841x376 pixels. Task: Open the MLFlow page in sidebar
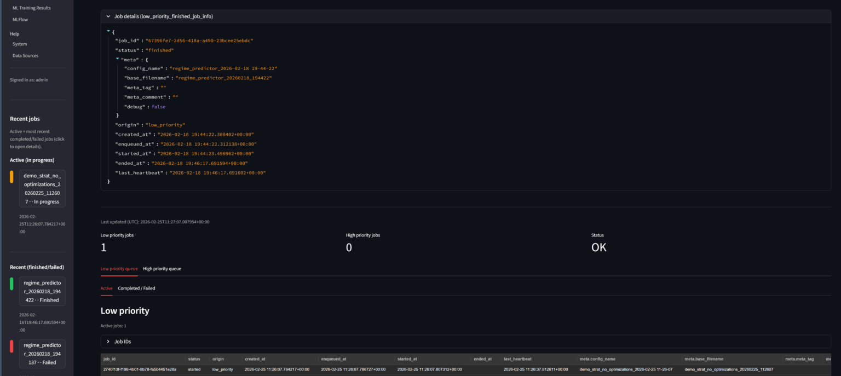click(20, 19)
